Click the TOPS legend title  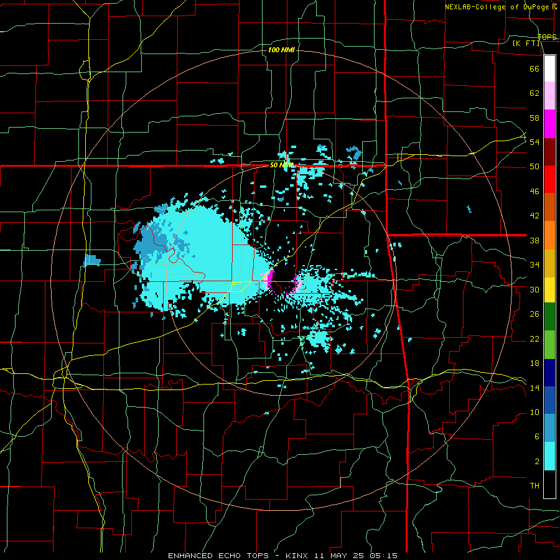[547, 37]
